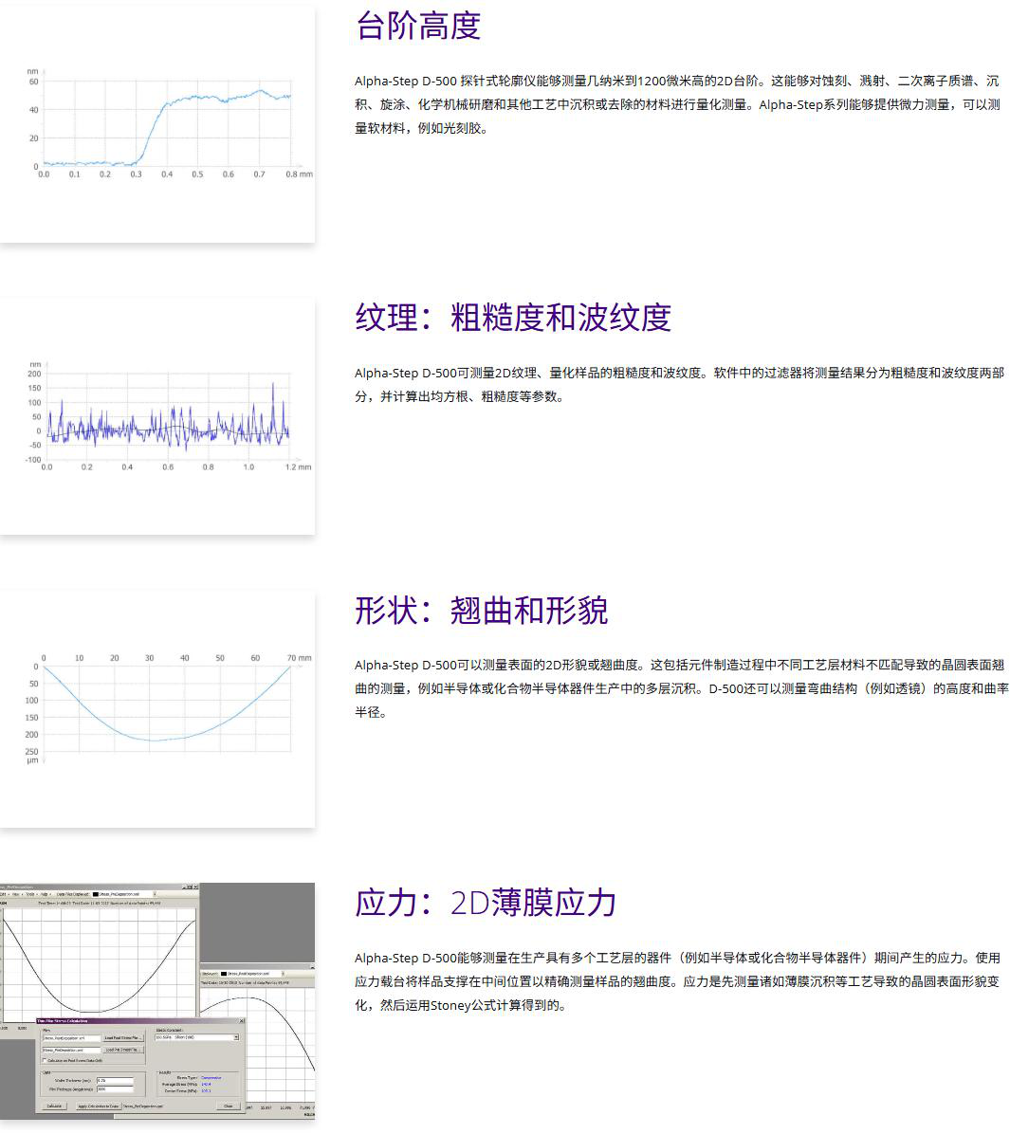The height and width of the screenshot is (1134, 1010).
Task: Tick the Calculate on Post Stress Data Only checkbox
Action: pos(45,1060)
